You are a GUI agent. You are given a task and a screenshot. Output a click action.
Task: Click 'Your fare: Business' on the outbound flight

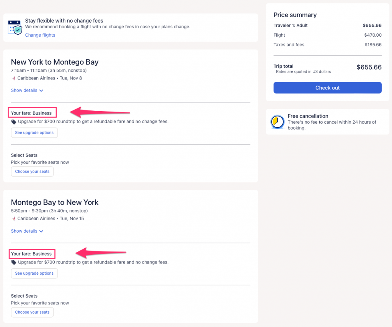point(31,113)
